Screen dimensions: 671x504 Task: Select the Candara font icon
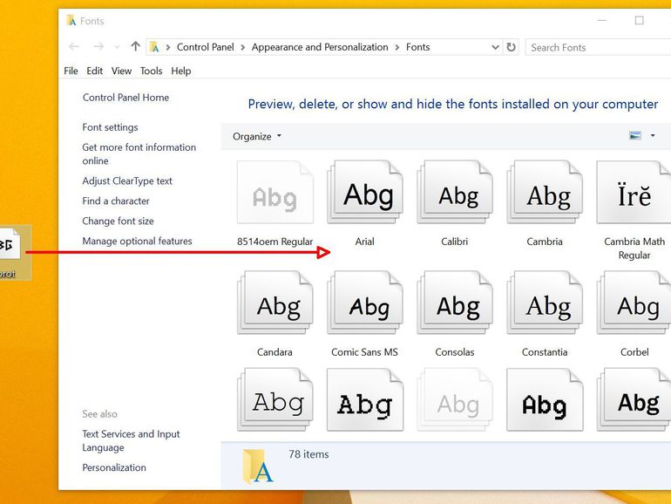click(275, 303)
